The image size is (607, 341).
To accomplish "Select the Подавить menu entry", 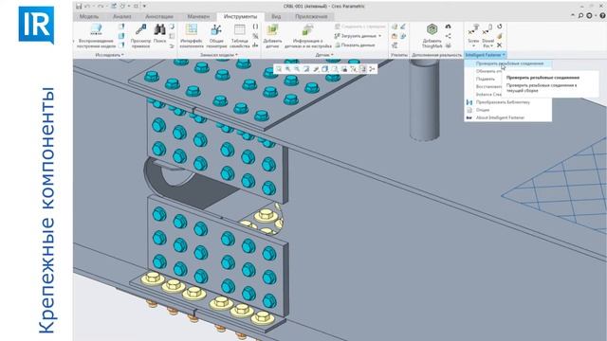I will (x=485, y=79).
